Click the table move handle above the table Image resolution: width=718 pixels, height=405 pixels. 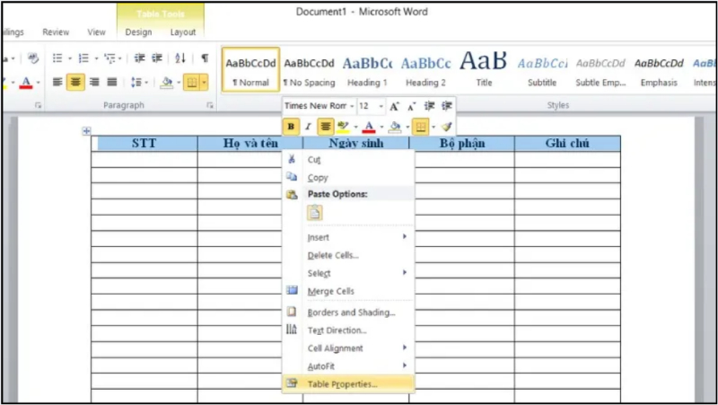click(87, 131)
